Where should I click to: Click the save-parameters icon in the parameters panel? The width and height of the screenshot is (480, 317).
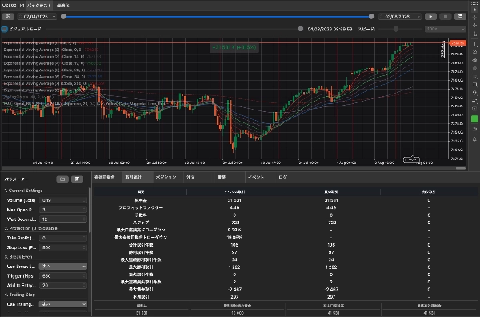point(77,179)
